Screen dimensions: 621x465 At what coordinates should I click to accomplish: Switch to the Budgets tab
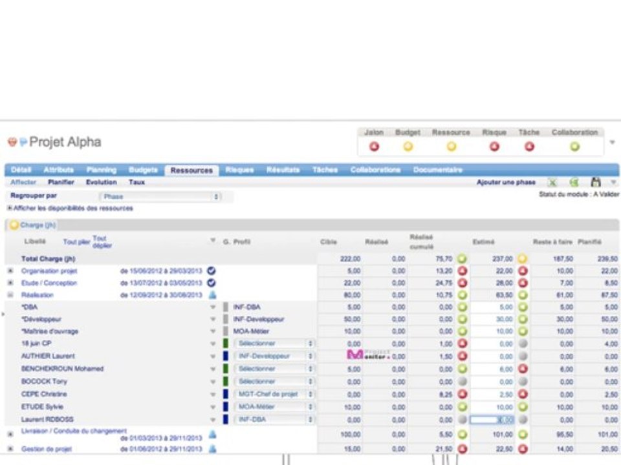[143, 170]
